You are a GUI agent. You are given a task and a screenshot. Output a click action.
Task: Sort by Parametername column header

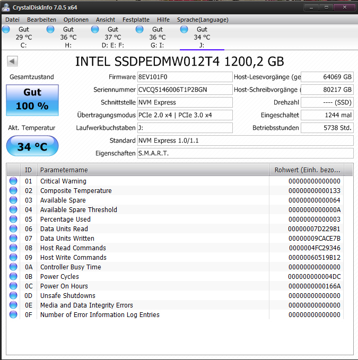pos(153,170)
